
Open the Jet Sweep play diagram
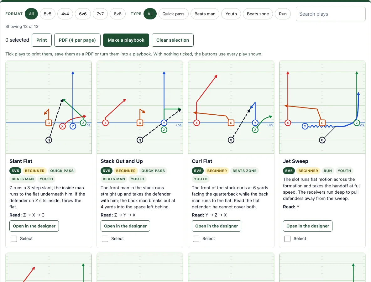(322, 107)
